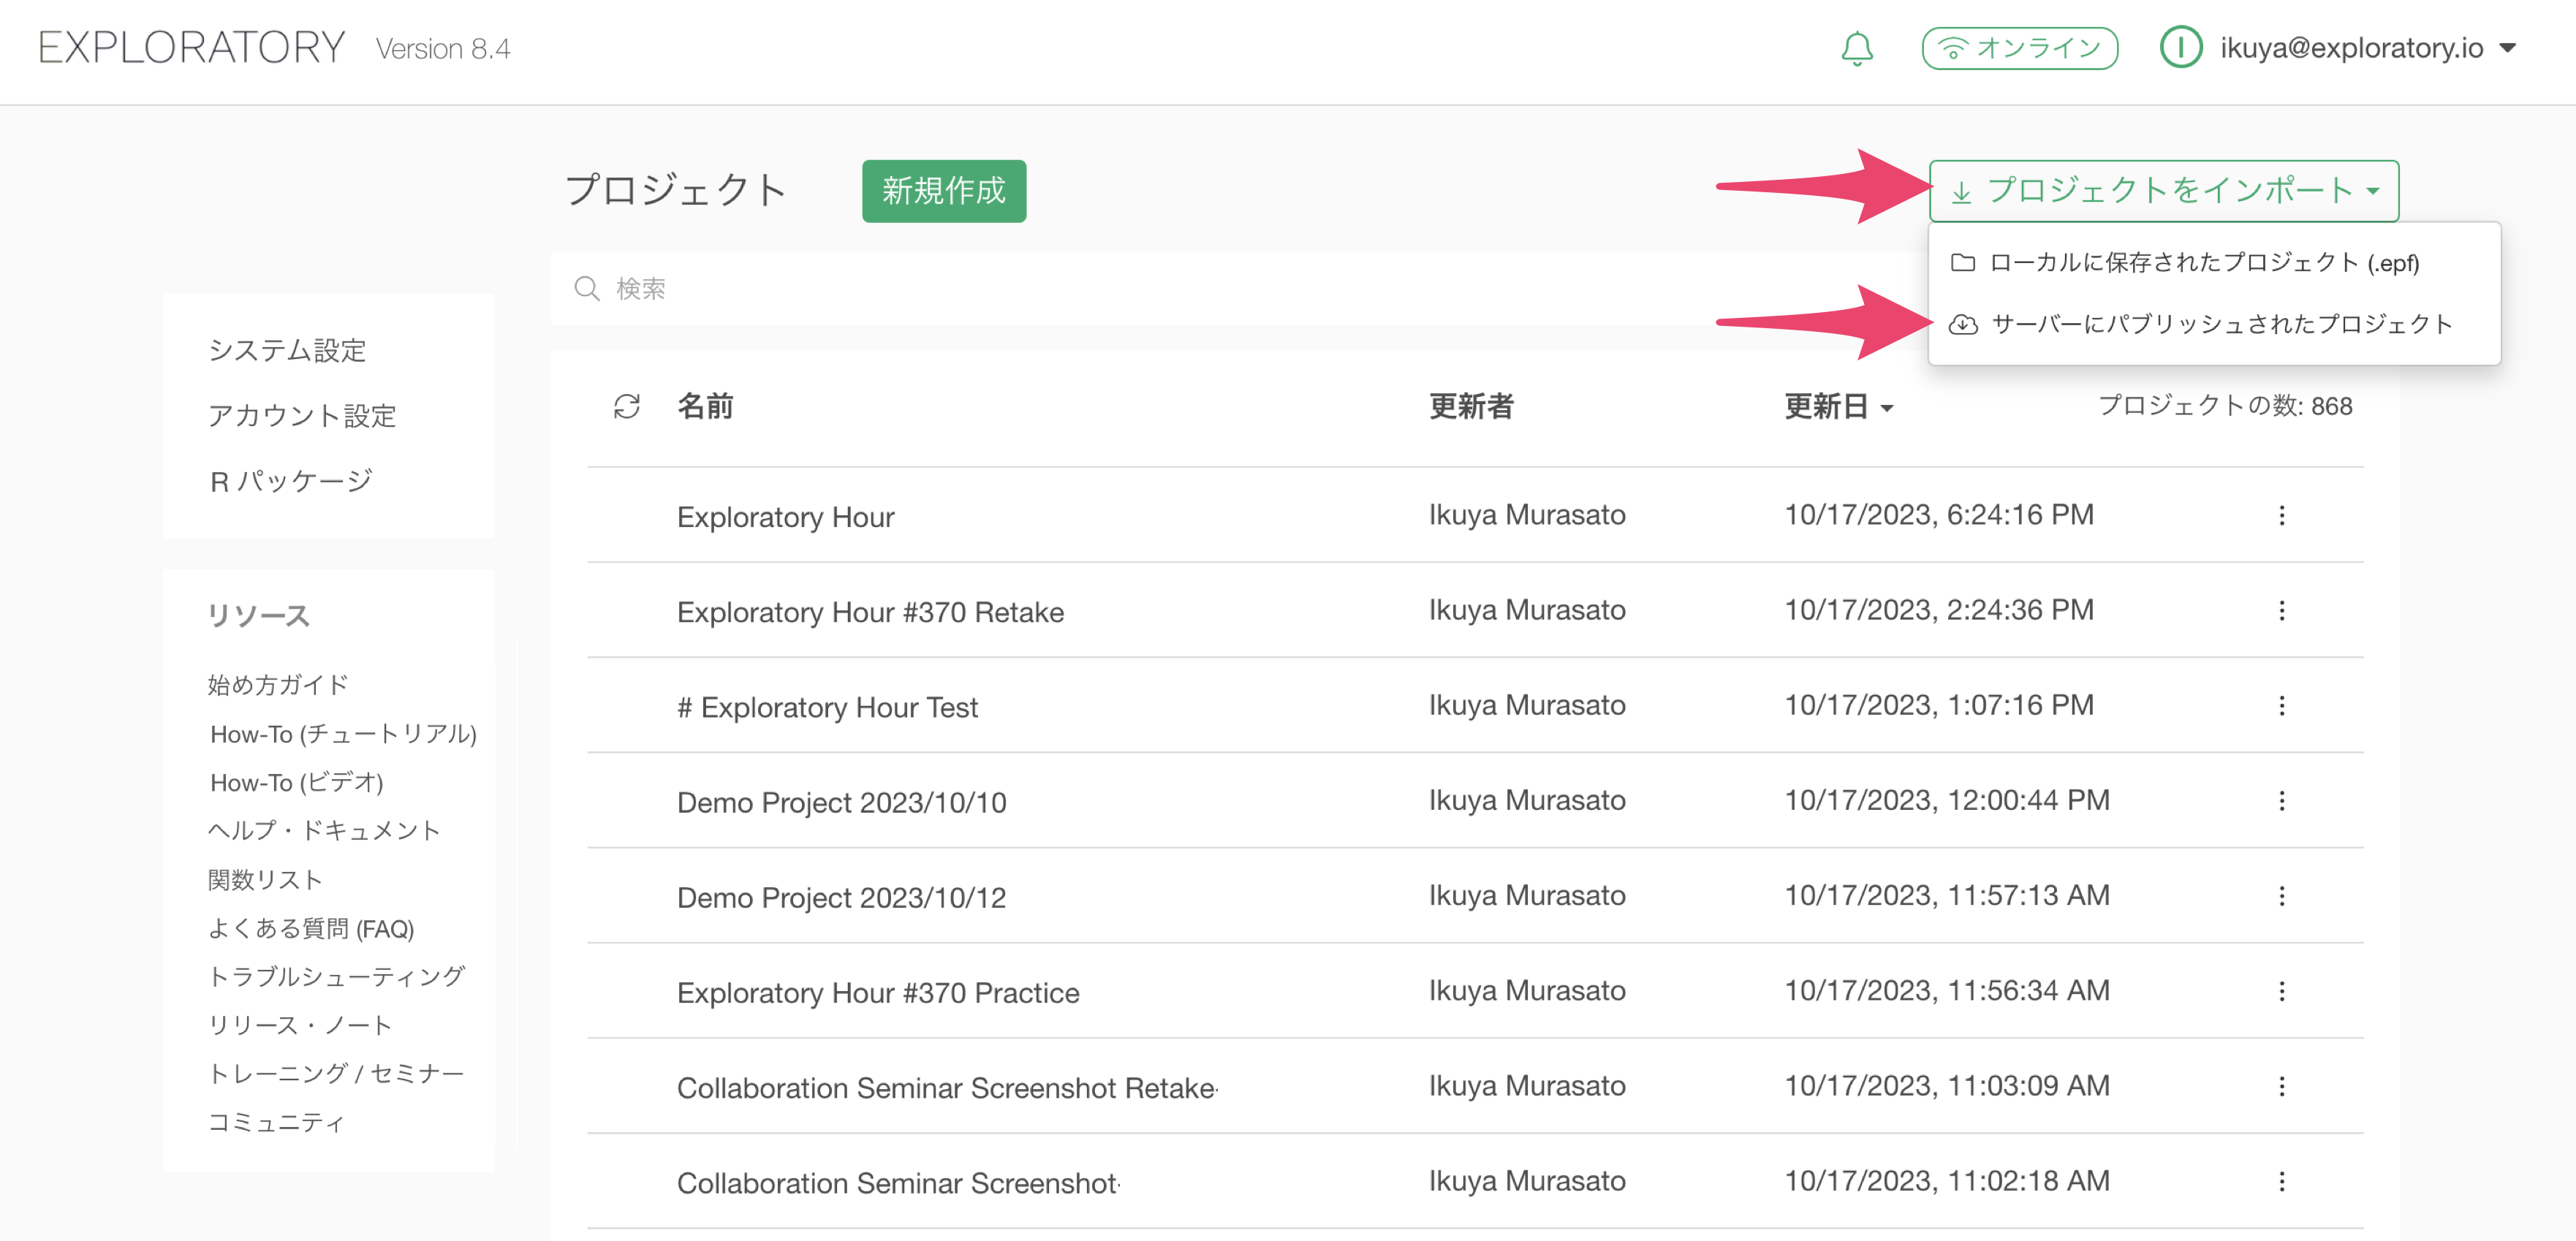
Task: Open three-dot menu for Exploratory Hour project
Action: pyautogui.click(x=2281, y=515)
